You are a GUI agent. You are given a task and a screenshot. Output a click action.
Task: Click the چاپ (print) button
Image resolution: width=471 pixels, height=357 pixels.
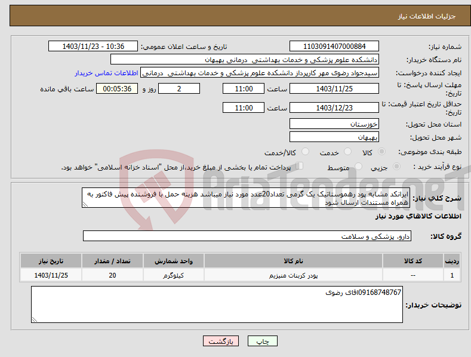tap(262, 341)
